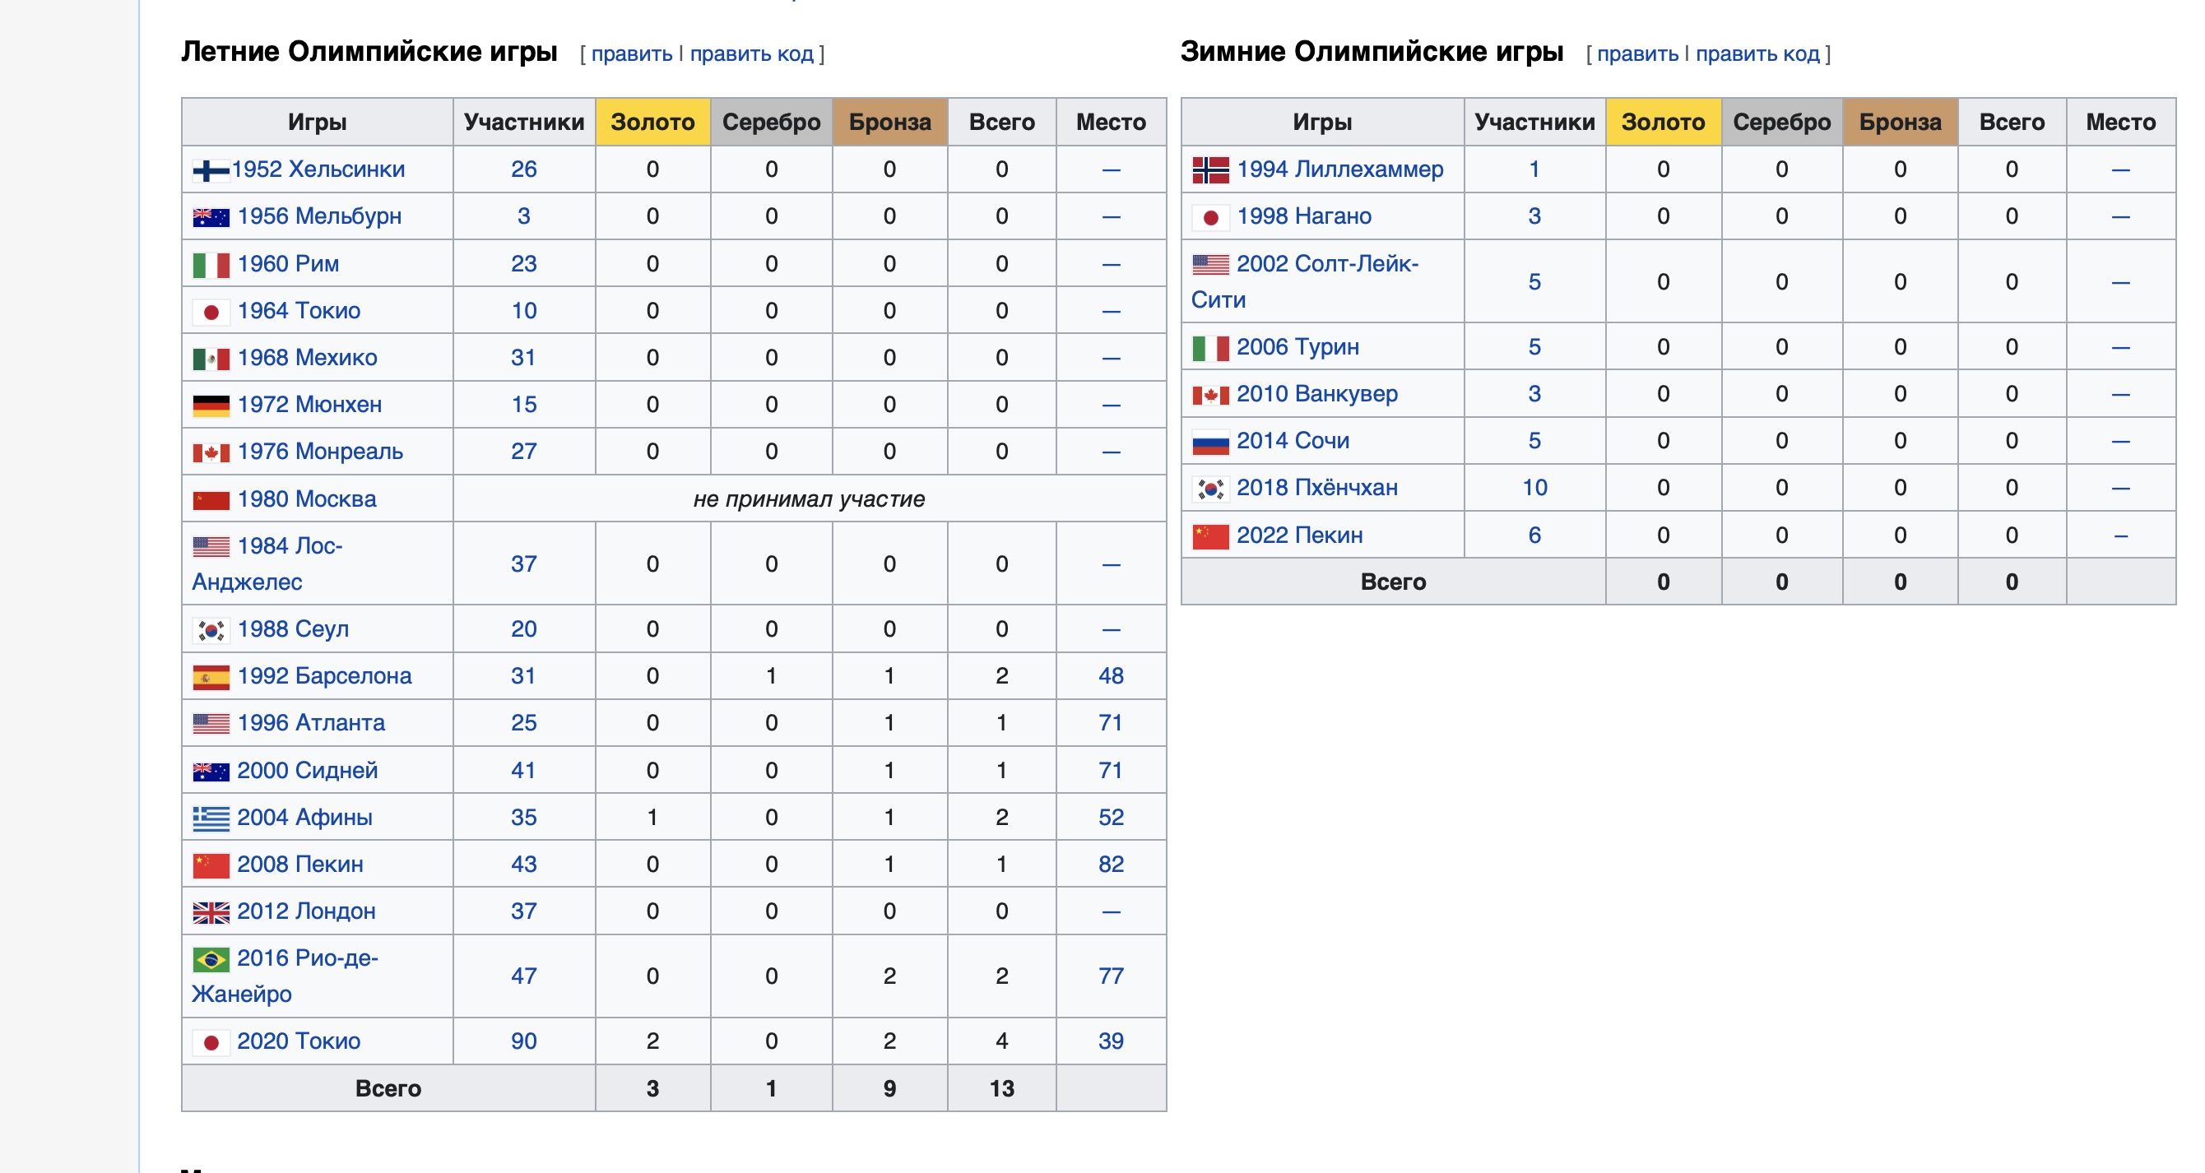Click the Spain flag beside 1992 Барселона
2205x1173 pixels.
click(x=211, y=678)
